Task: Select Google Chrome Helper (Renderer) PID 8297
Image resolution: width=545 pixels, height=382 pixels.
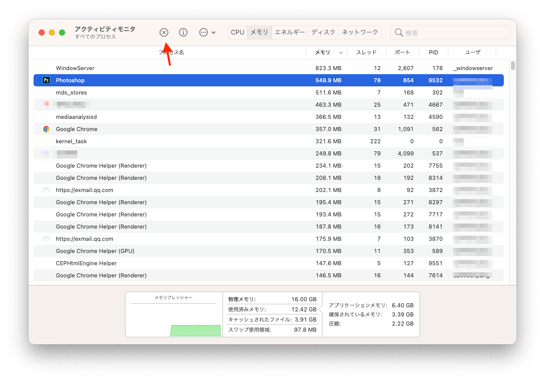Action: point(268,202)
